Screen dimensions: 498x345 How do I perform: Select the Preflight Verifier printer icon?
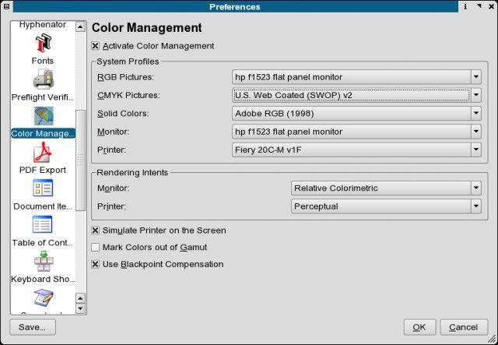pos(44,79)
